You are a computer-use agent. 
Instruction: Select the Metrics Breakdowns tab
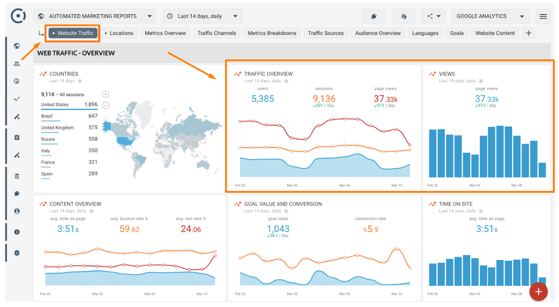tap(272, 33)
